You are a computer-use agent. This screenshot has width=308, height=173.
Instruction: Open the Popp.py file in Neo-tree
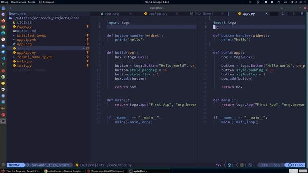pos(24,27)
